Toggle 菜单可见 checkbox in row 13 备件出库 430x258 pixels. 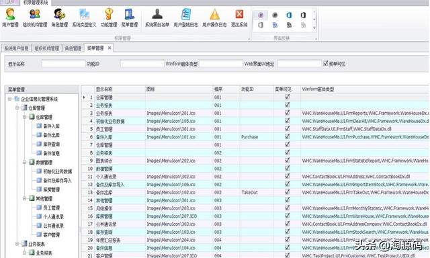pyautogui.click(x=287, y=192)
